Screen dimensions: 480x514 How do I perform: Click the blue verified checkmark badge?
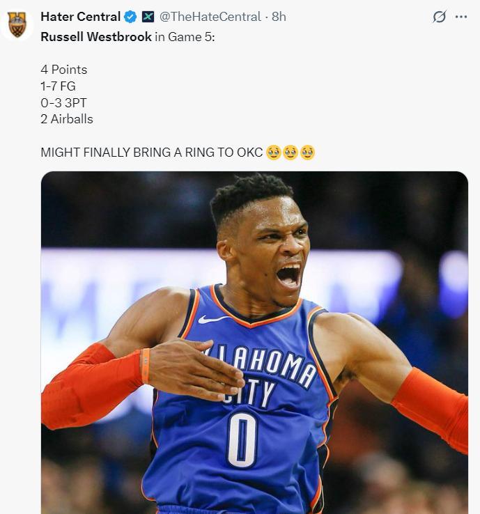[130, 17]
